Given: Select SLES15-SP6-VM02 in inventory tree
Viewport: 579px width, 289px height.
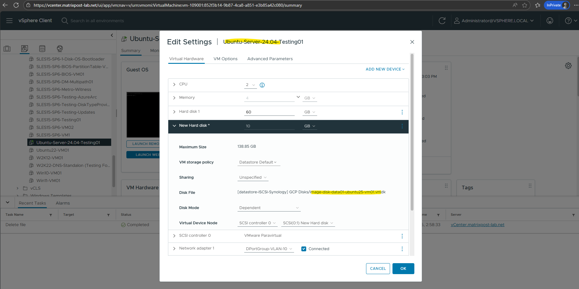Looking at the screenshot, I should (55, 127).
